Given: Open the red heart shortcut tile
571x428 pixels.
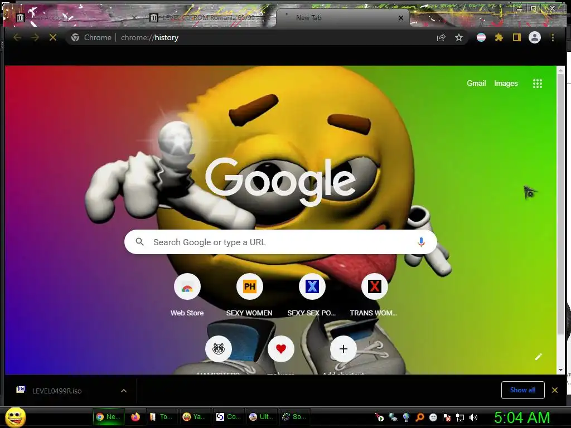Looking at the screenshot, I should pos(281,349).
